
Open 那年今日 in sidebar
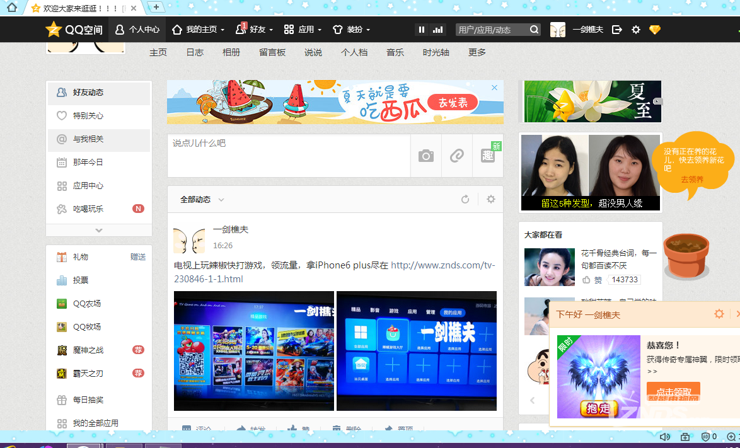(98, 162)
